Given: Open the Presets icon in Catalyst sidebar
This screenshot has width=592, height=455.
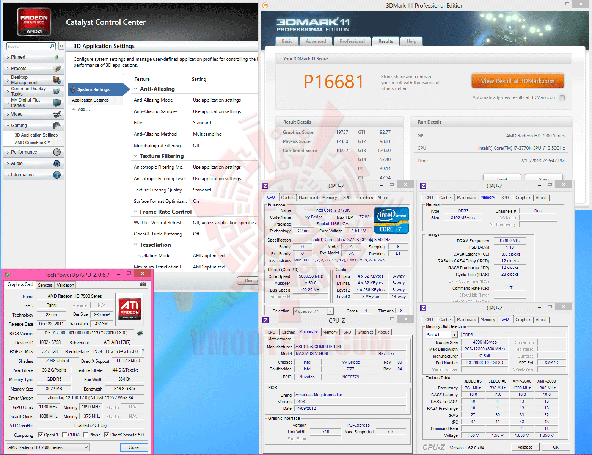Looking at the screenshot, I should [x=57, y=69].
